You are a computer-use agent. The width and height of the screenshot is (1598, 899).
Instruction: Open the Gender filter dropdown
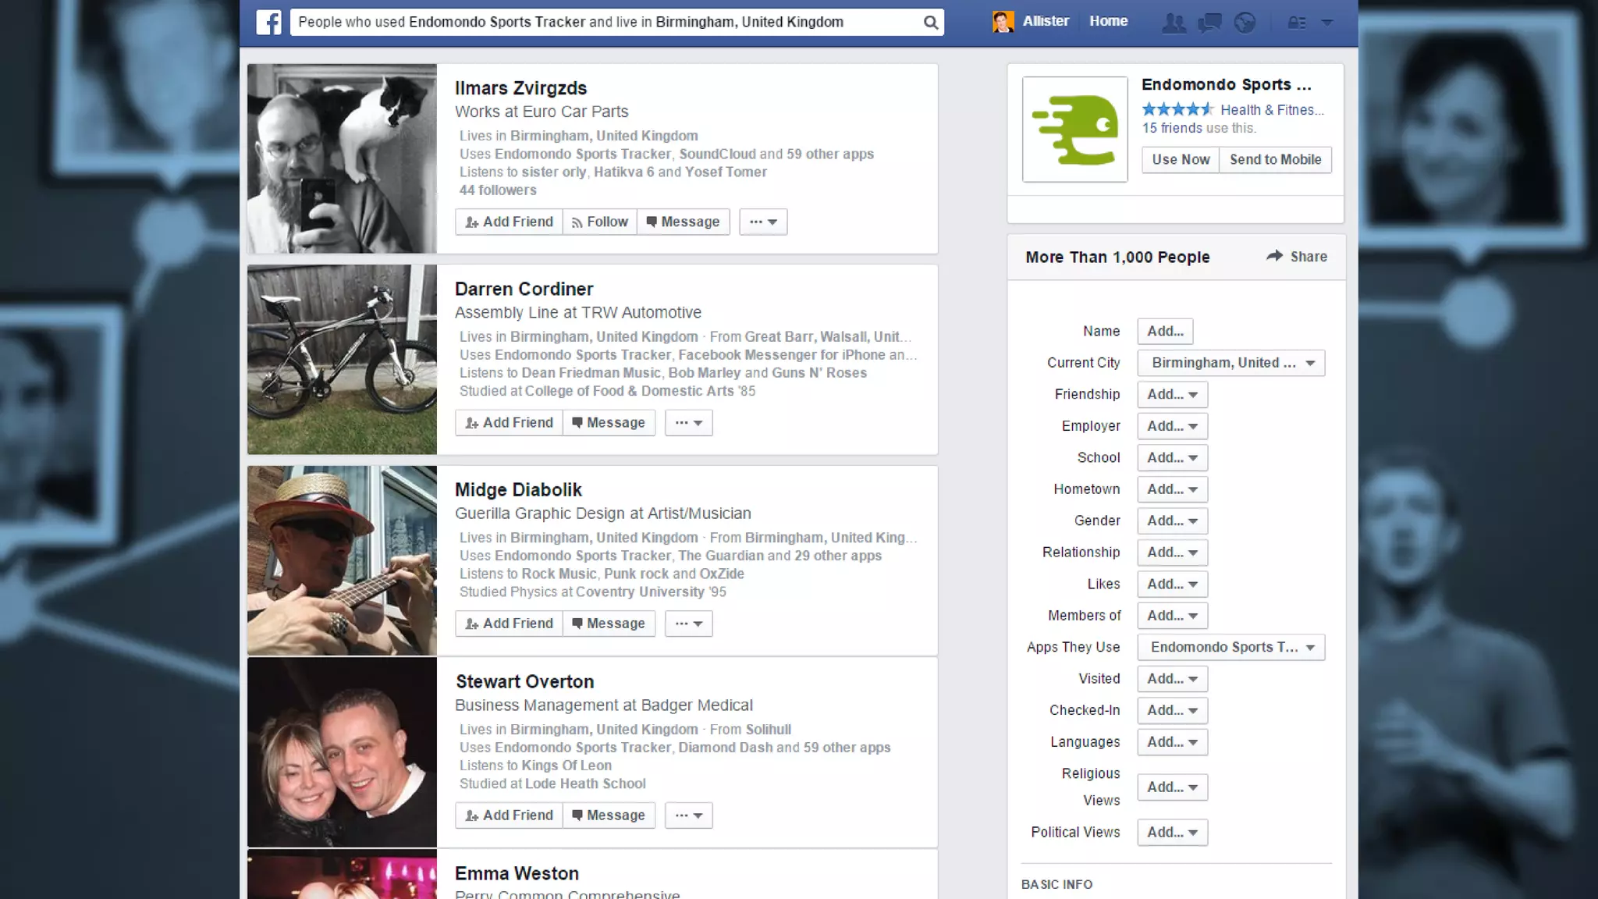click(1171, 521)
